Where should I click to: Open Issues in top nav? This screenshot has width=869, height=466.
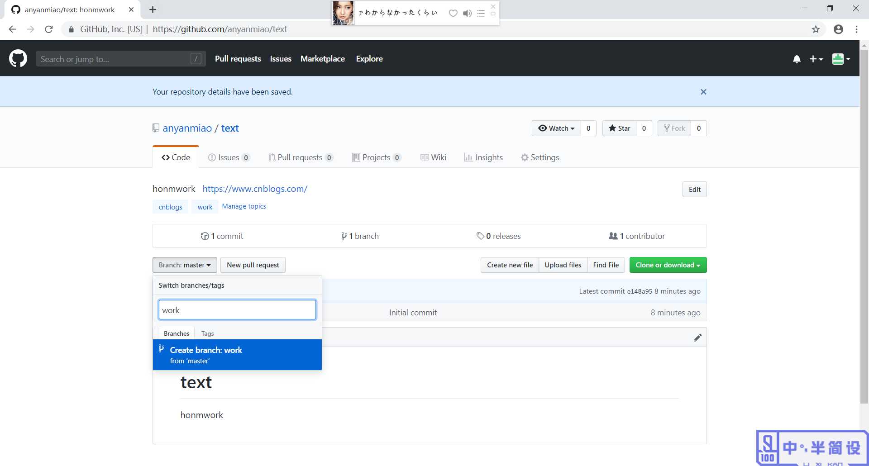point(281,59)
